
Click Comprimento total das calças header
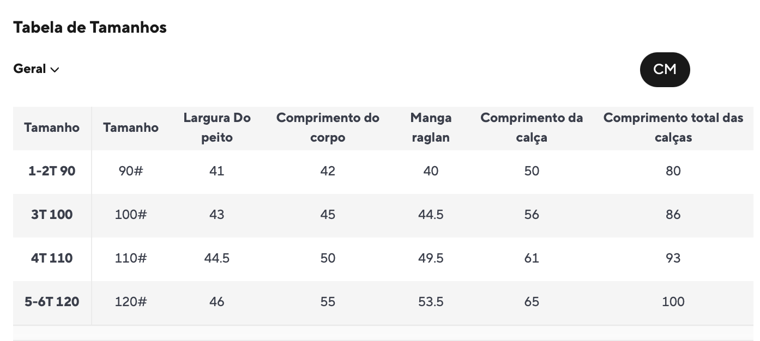coord(673,127)
